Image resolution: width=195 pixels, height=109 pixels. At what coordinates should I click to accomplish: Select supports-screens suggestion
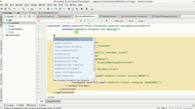73,68
